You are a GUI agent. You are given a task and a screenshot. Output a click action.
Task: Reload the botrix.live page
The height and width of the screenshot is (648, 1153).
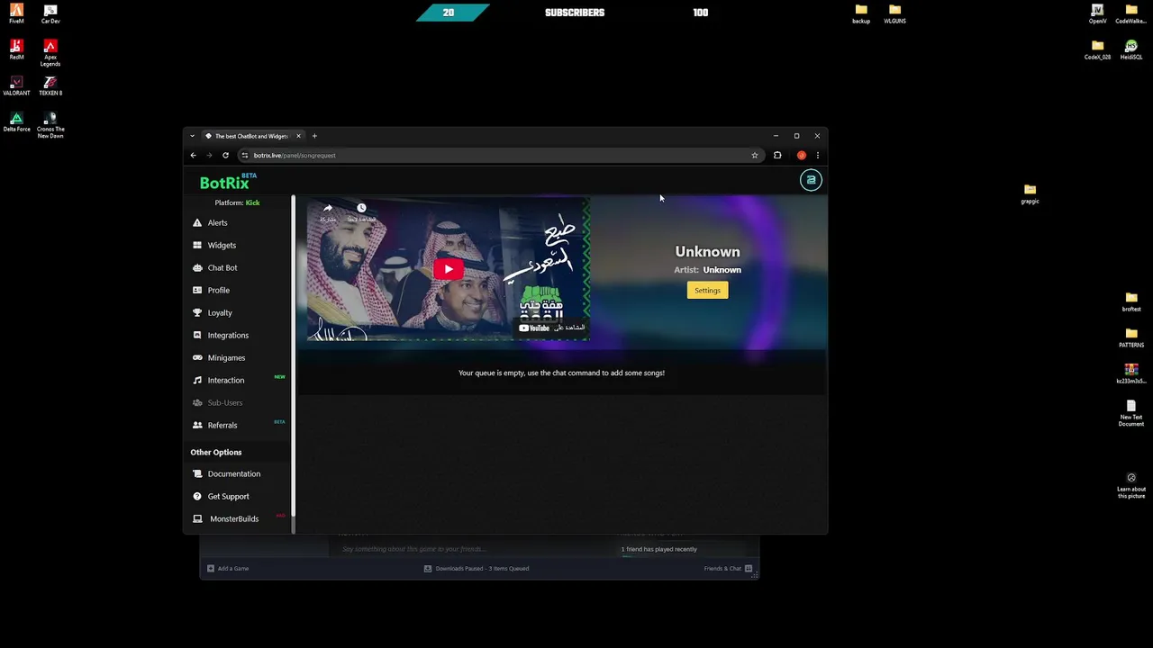click(225, 155)
